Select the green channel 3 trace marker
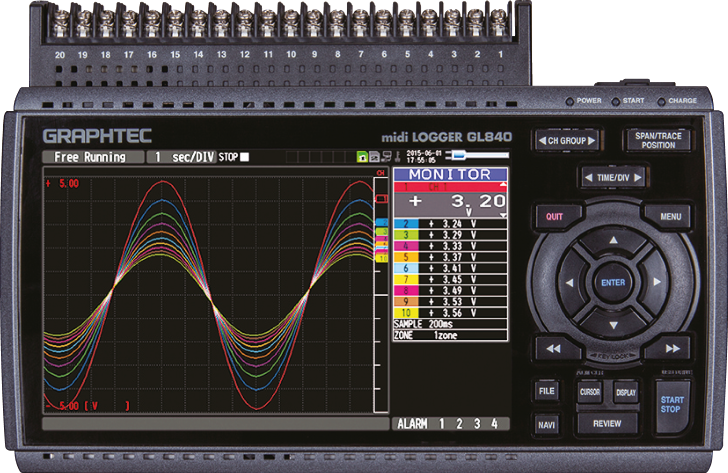This screenshot has width=728, height=473. coord(381,232)
